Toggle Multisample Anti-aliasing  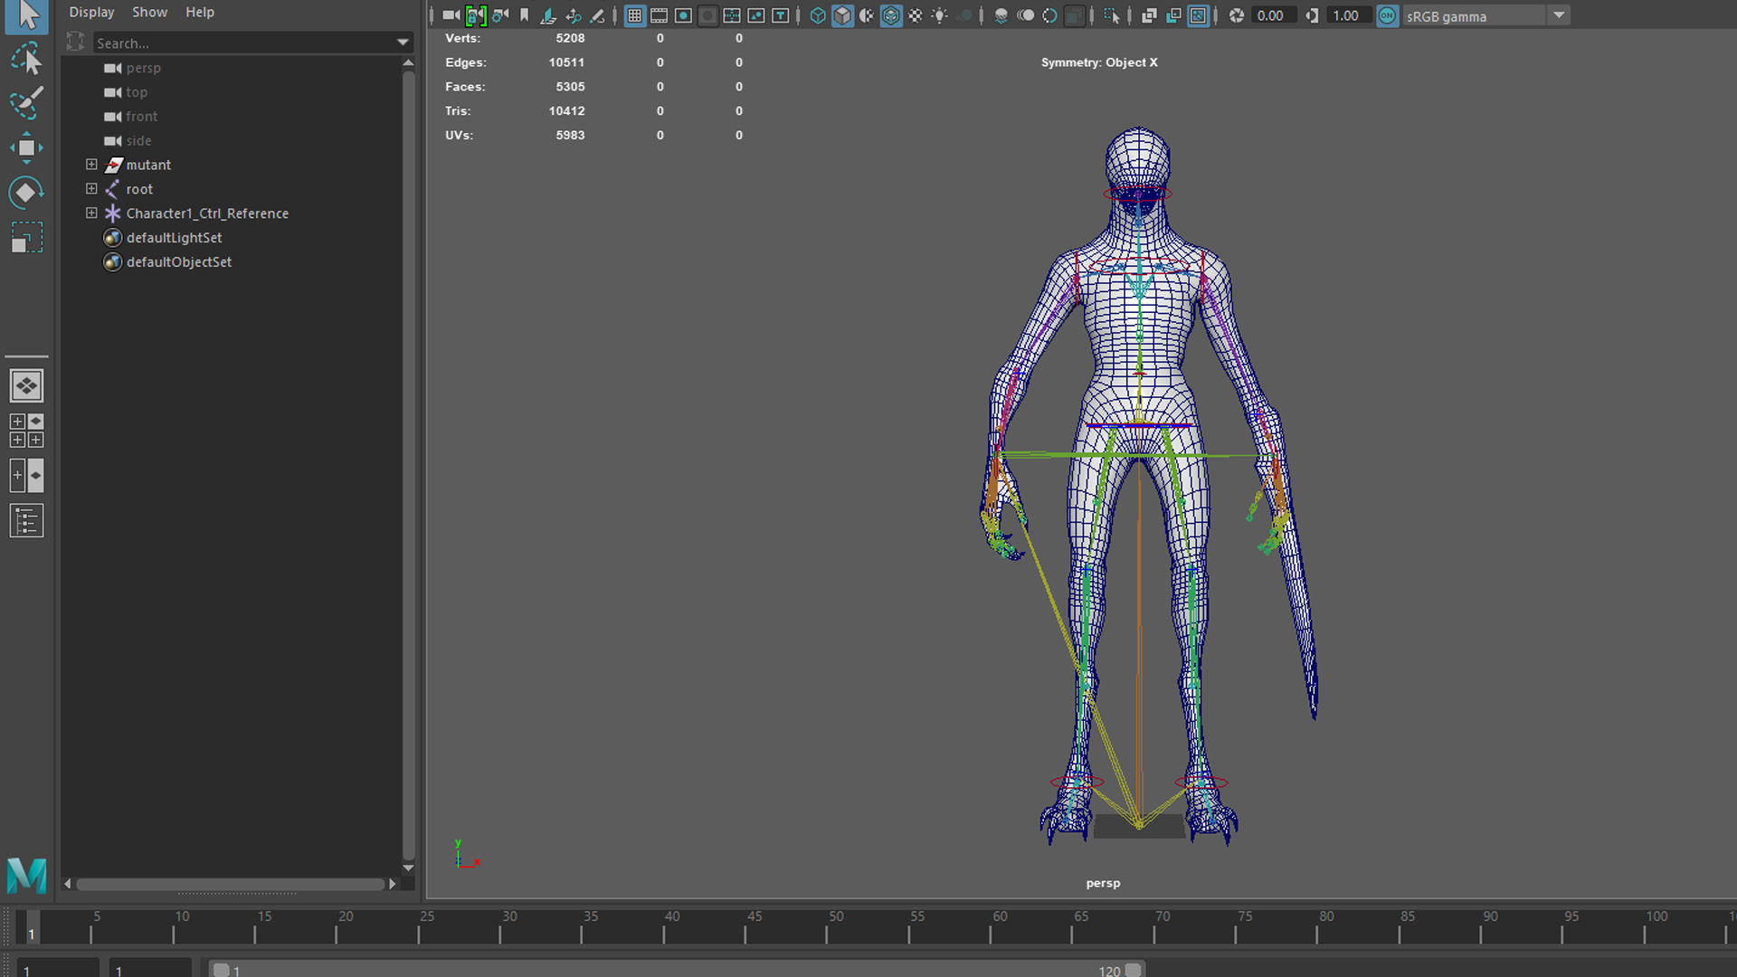click(x=1049, y=15)
